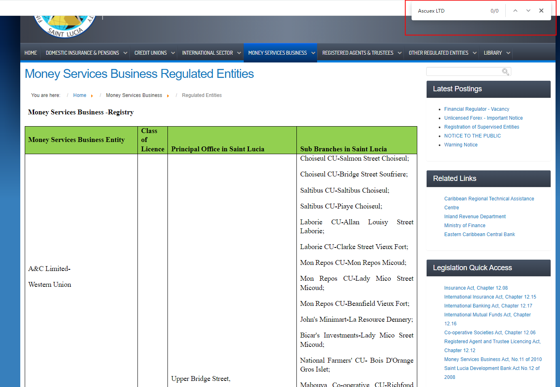Viewport: 560px width, 387px height.
Task: Open Registered Agents & Trustees menu
Action: (357, 53)
